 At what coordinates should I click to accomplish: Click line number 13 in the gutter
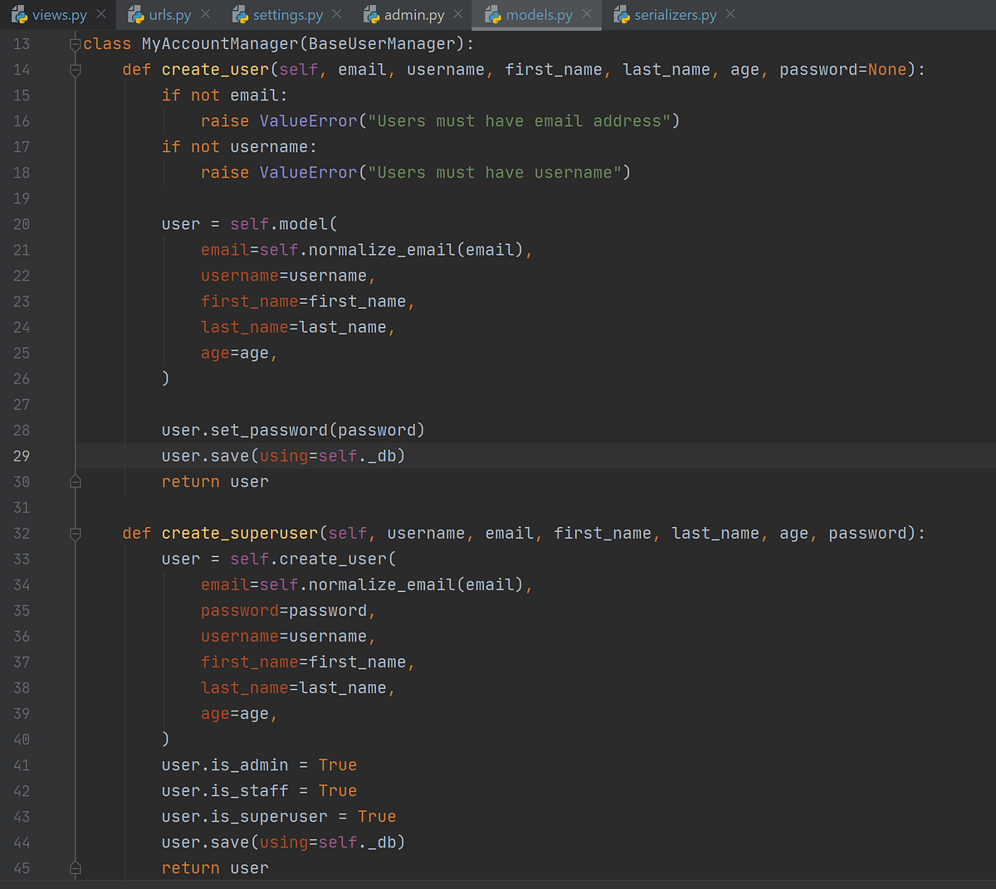22,43
